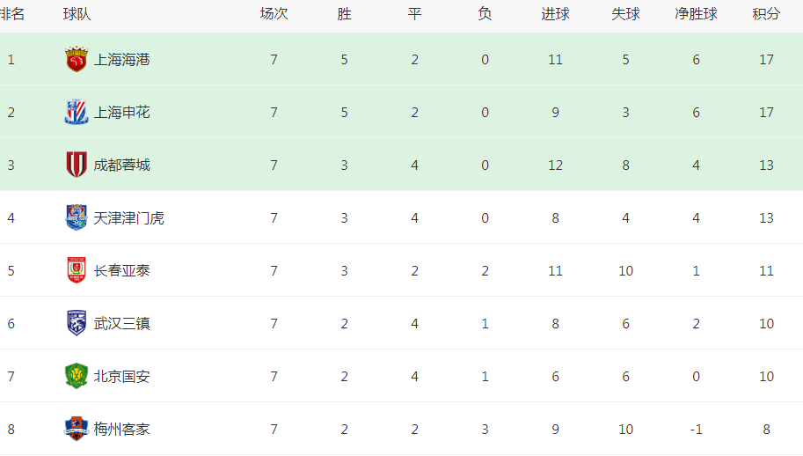Viewport: 803px width, 456px height.
Task: Open the 天津津门虎 team logo
Action: click(x=77, y=217)
